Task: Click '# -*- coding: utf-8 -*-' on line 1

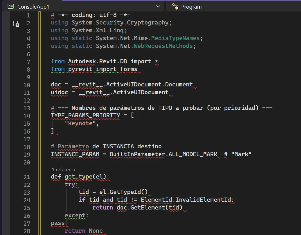Action: 91,15
